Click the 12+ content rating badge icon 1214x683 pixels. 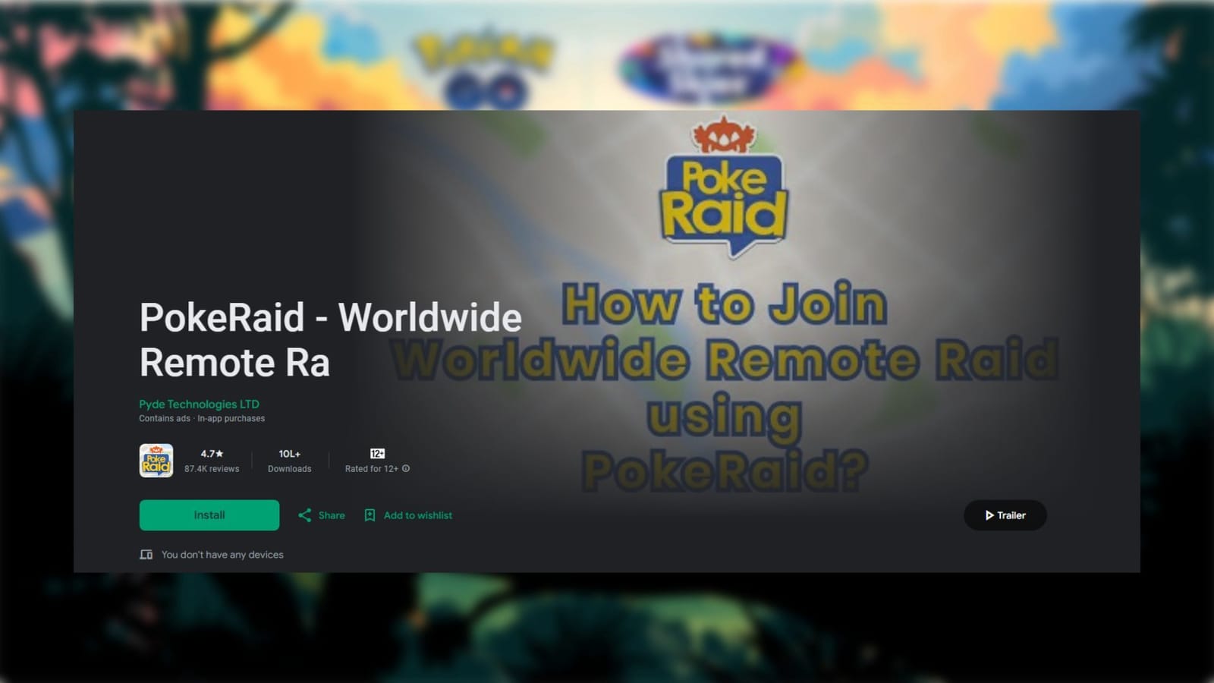pyautogui.click(x=377, y=452)
